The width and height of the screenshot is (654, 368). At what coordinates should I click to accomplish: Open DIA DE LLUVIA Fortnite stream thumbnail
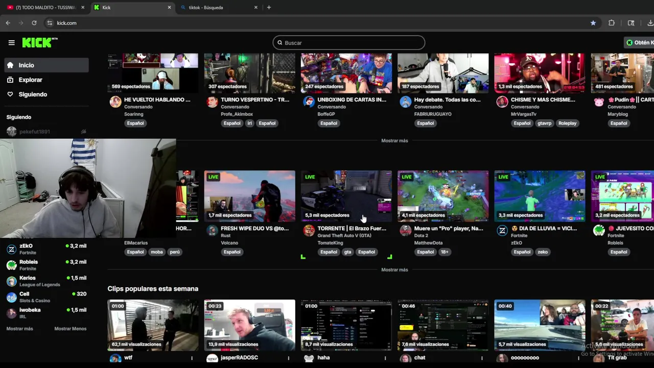pos(540,196)
